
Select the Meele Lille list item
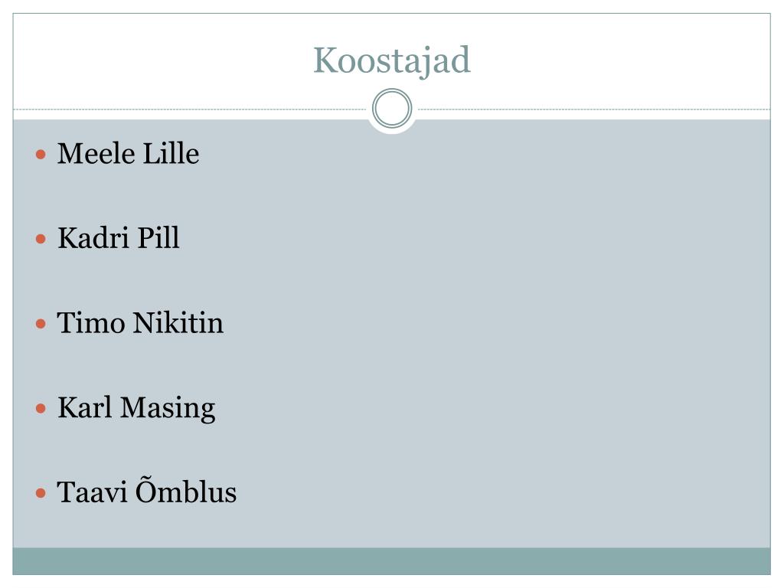(x=128, y=153)
